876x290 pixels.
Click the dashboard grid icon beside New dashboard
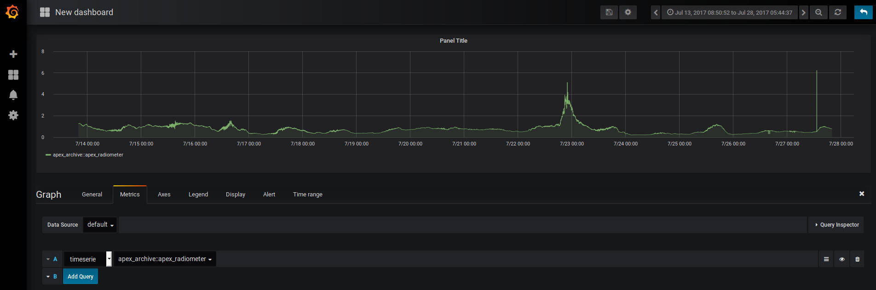tap(45, 12)
